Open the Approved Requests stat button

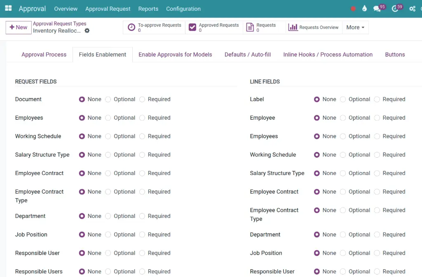214,28
